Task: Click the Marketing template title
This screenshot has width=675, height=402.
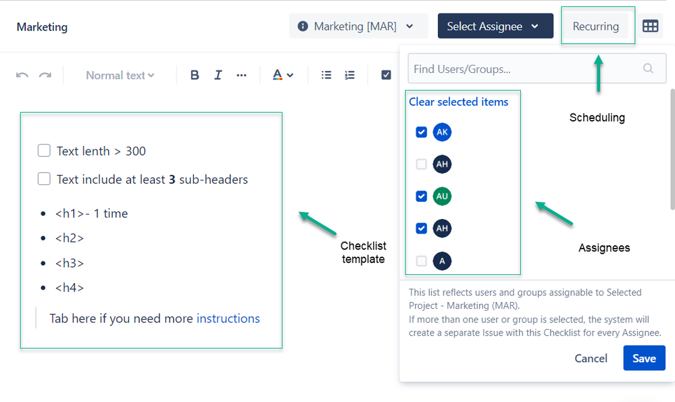Action: pyautogui.click(x=42, y=26)
